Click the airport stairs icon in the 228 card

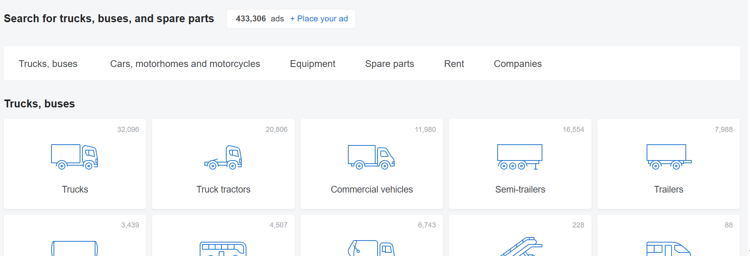(521, 246)
